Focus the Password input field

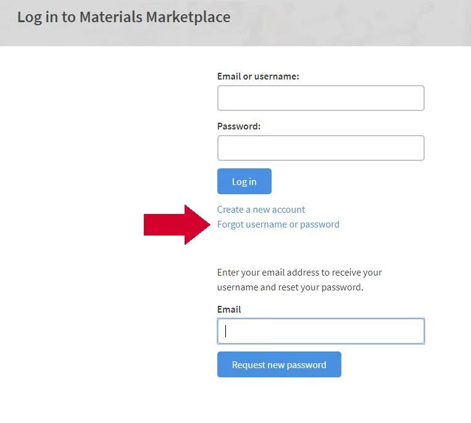pos(321,148)
